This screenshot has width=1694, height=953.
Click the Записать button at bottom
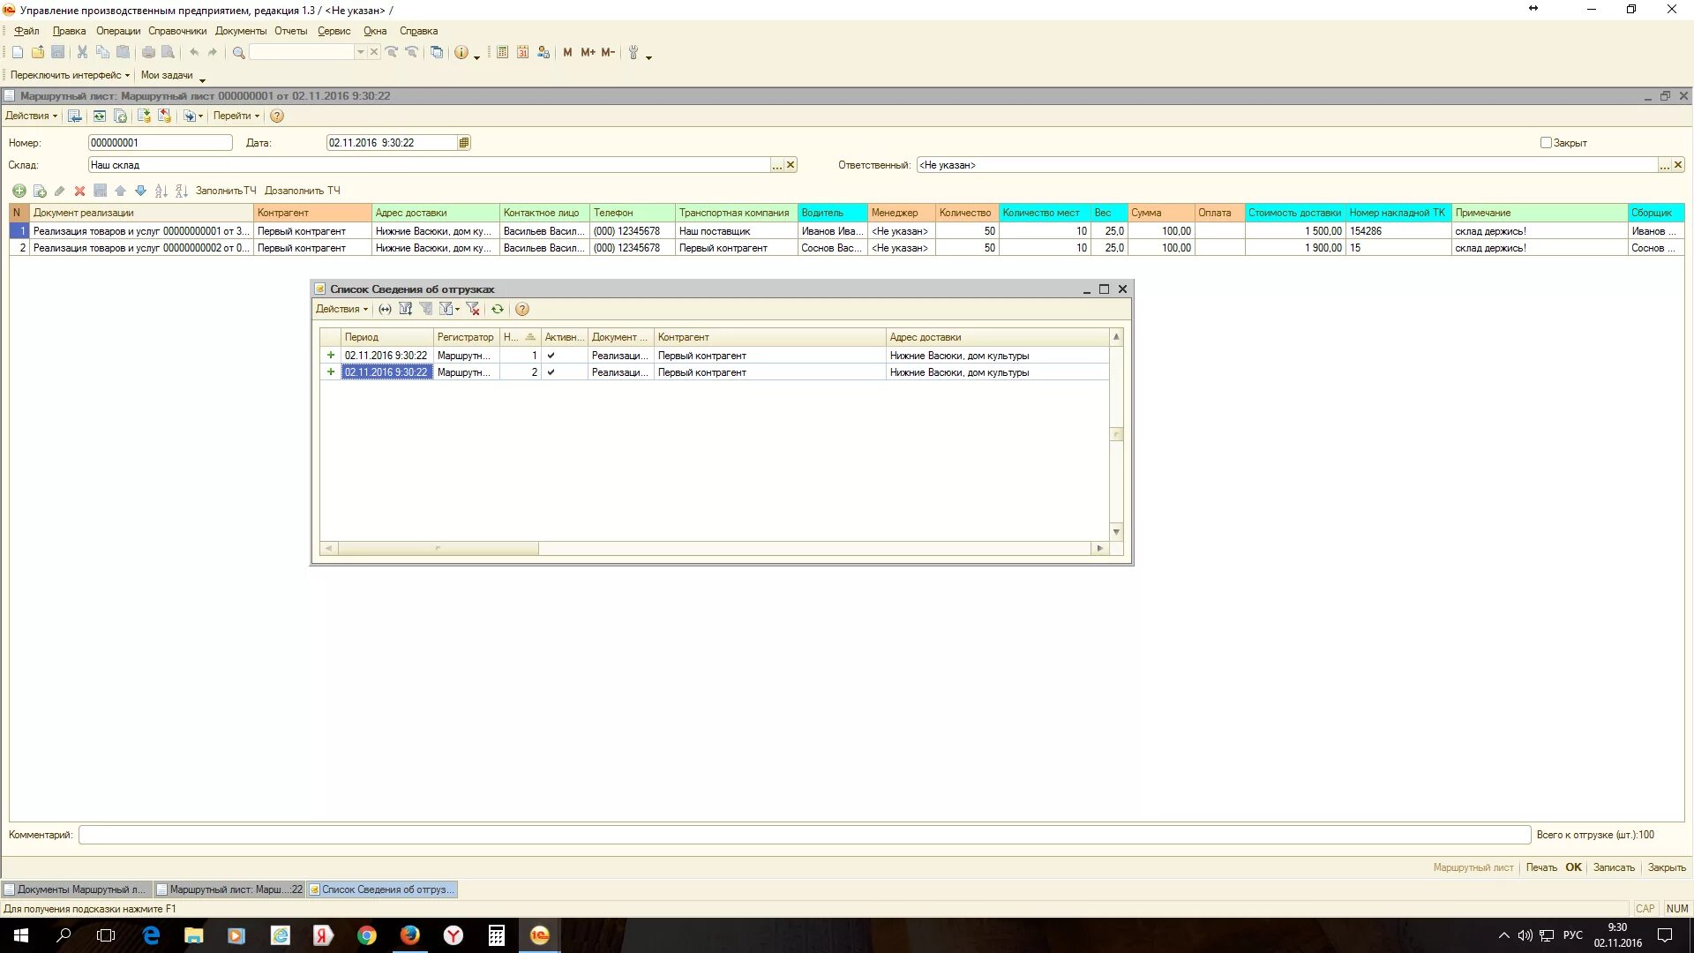[x=1614, y=867]
